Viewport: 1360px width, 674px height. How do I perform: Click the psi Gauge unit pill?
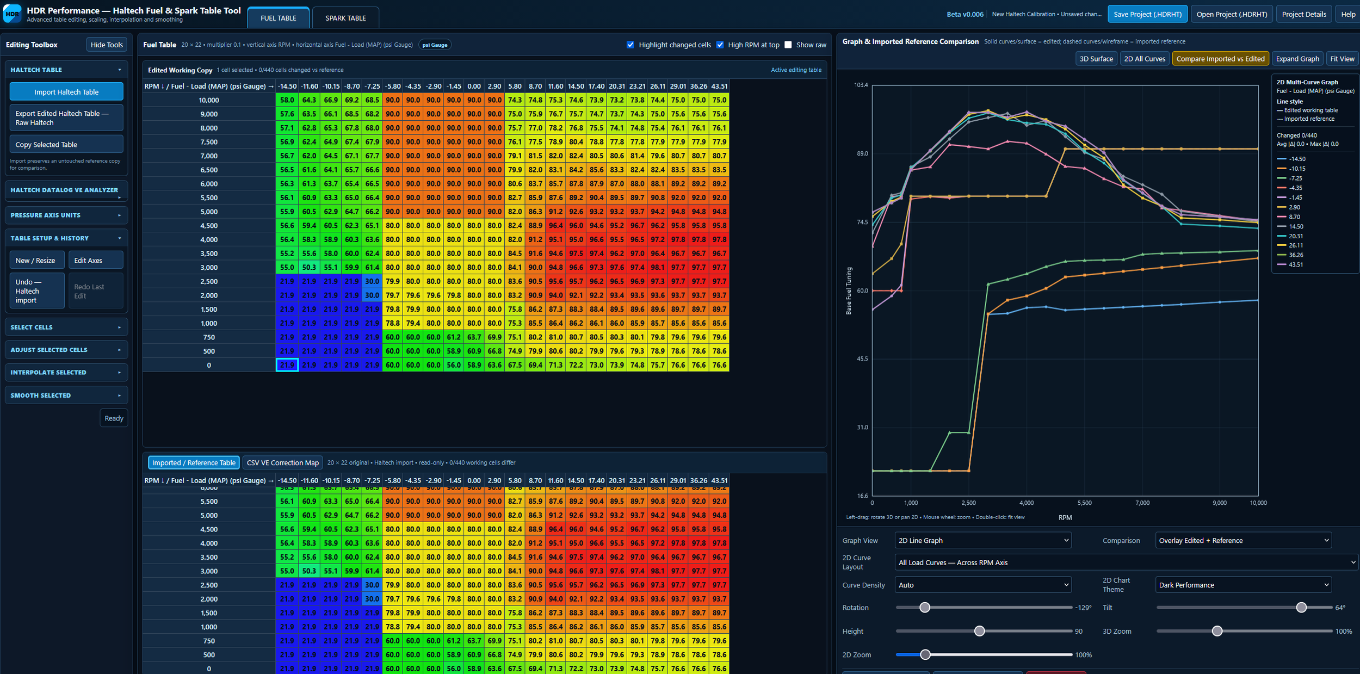(x=435, y=45)
